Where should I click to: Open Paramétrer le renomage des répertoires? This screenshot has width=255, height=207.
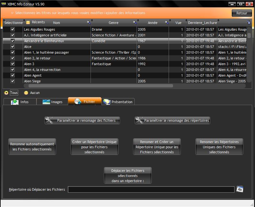[172, 120]
